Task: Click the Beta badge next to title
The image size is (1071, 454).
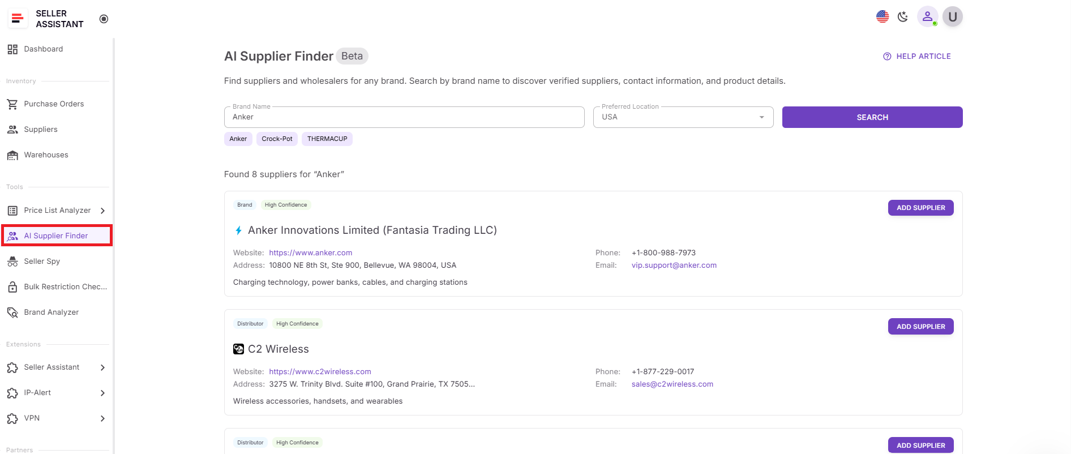Action: pyautogui.click(x=352, y=56)
